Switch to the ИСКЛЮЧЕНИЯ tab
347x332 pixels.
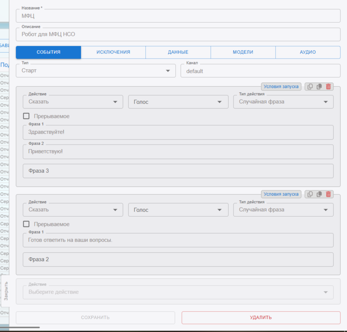113,52
